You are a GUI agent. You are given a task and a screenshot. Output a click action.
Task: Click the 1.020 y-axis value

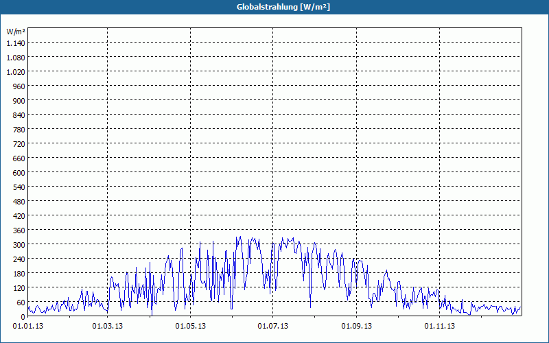coord(16,72)
